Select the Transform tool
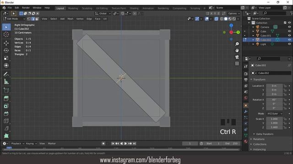Image resolution: width=293 pixels, height=164 pixels. pyautogui.click(x=6, y=65)
